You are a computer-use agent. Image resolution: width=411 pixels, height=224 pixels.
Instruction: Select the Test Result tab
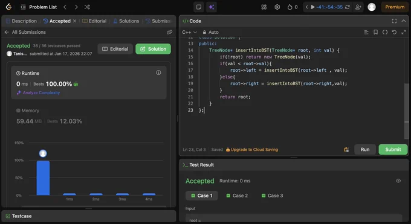pyautogui.click(x=198, y=165)
